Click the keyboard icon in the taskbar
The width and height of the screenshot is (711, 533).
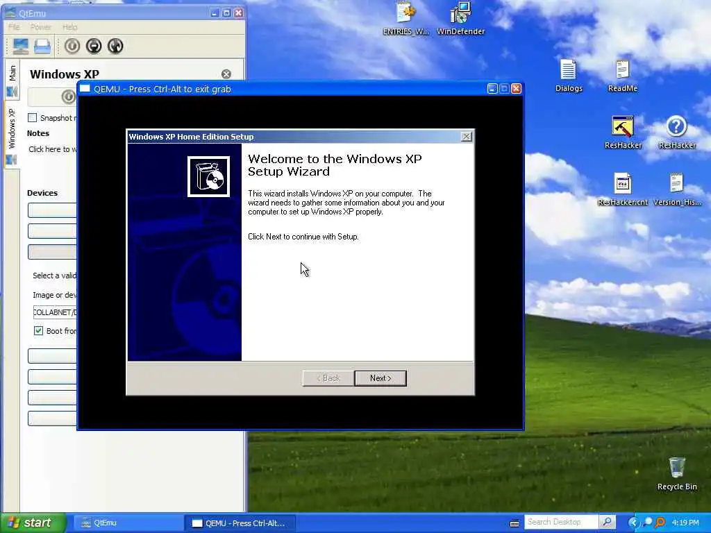pyautogui.click(x=515, y=523)
